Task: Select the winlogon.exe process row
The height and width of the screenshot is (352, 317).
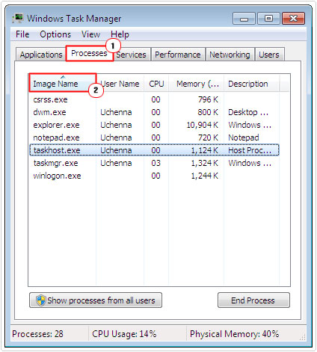Action: click(154, 176)
